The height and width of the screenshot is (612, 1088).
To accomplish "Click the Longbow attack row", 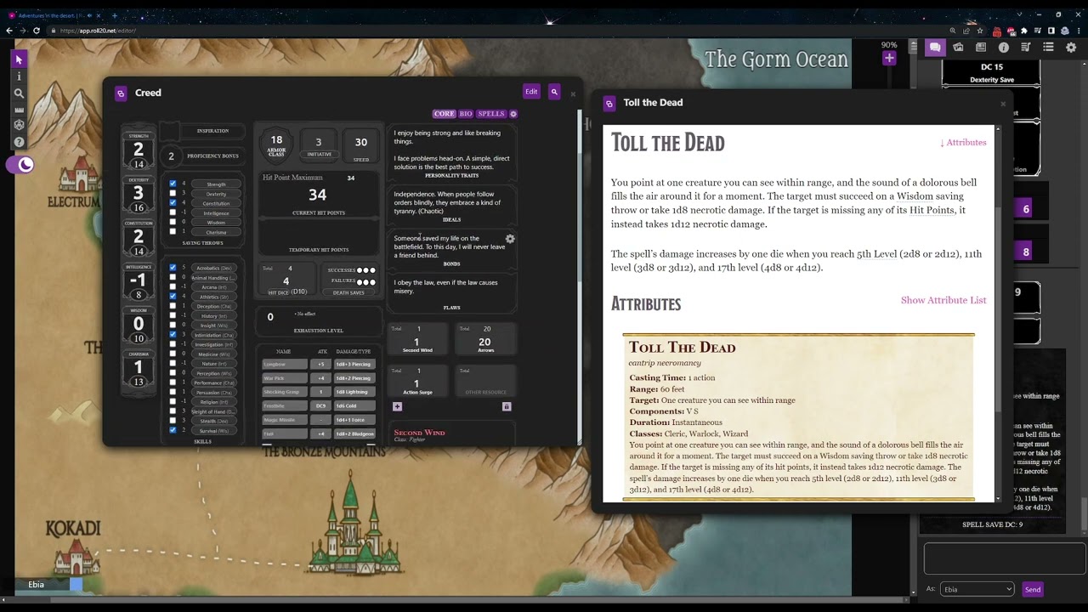I will (320, 364).
